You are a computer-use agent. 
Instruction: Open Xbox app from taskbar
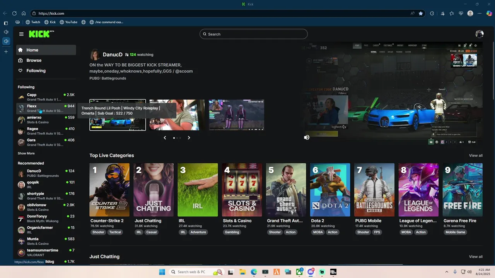click(x=299, y=272)
